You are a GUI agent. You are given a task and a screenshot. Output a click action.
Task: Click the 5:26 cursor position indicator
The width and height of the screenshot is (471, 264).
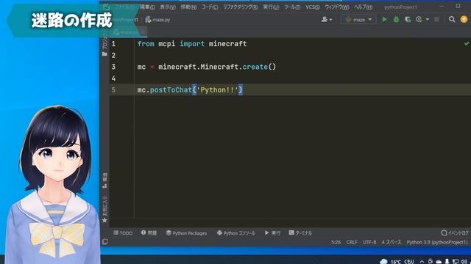click(x=336, y=242)
